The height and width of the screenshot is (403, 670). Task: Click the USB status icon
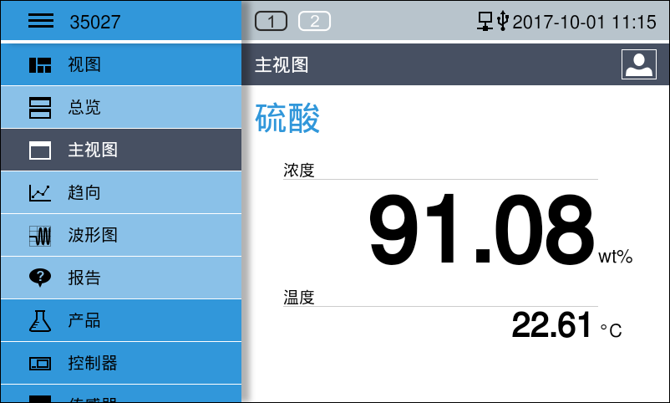[502, 22]
